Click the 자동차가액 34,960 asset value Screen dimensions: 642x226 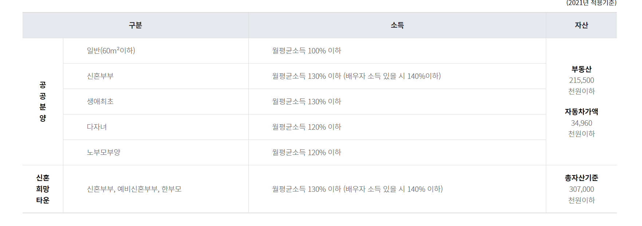click(x=582, y=123)
